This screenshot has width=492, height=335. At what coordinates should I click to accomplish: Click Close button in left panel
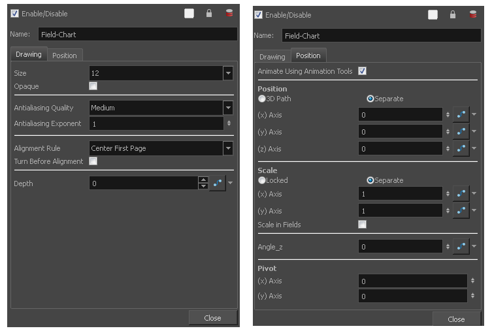tap(213, 318)
